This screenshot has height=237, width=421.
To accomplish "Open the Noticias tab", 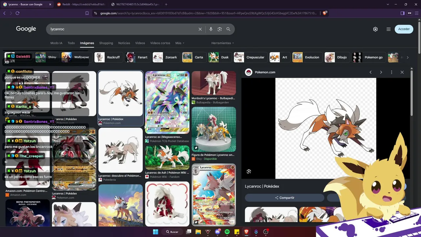I will [x=124, y=43].
